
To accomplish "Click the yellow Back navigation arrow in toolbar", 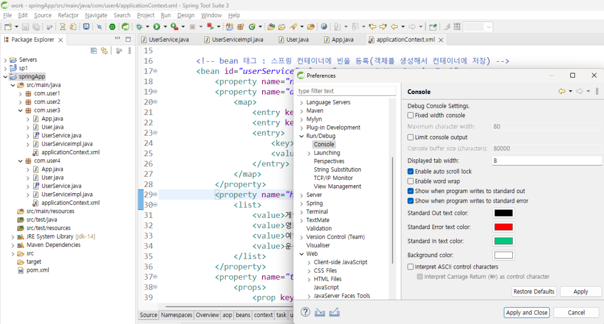I will (394, 26).
